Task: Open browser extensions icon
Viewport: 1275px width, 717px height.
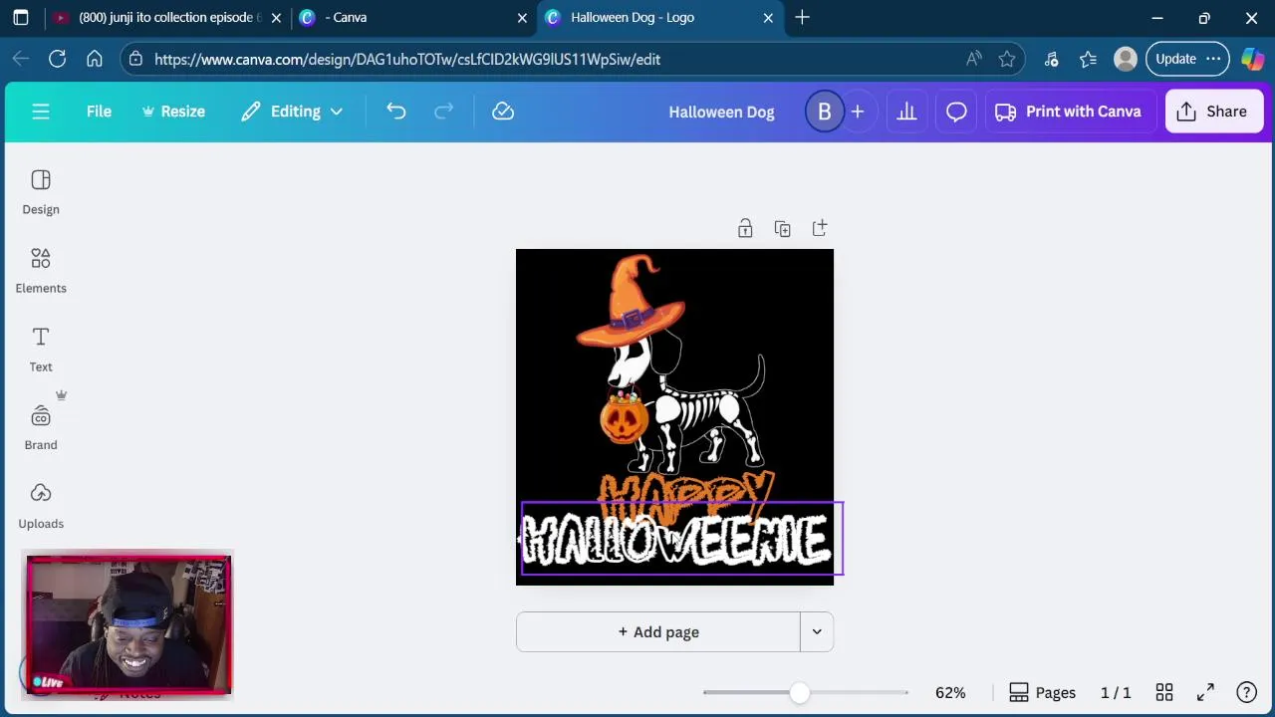Action: pyautogui.click(x=1051, y=59)
